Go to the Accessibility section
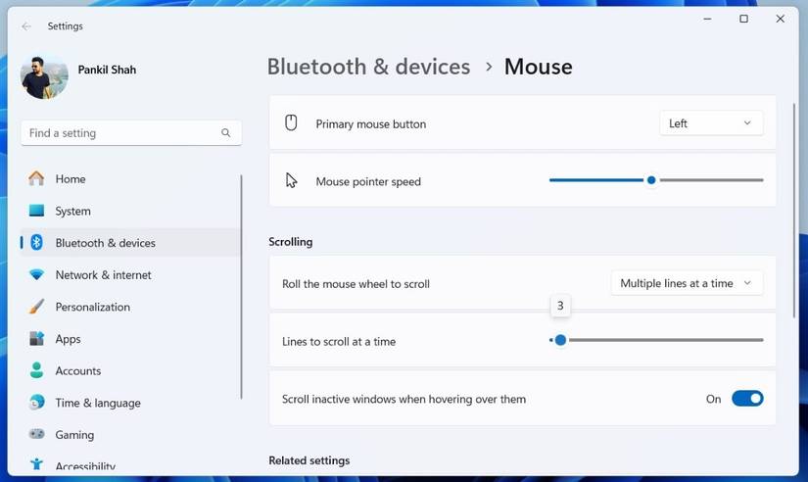Screen dimensions: 808x482 [x=85, y=466]
